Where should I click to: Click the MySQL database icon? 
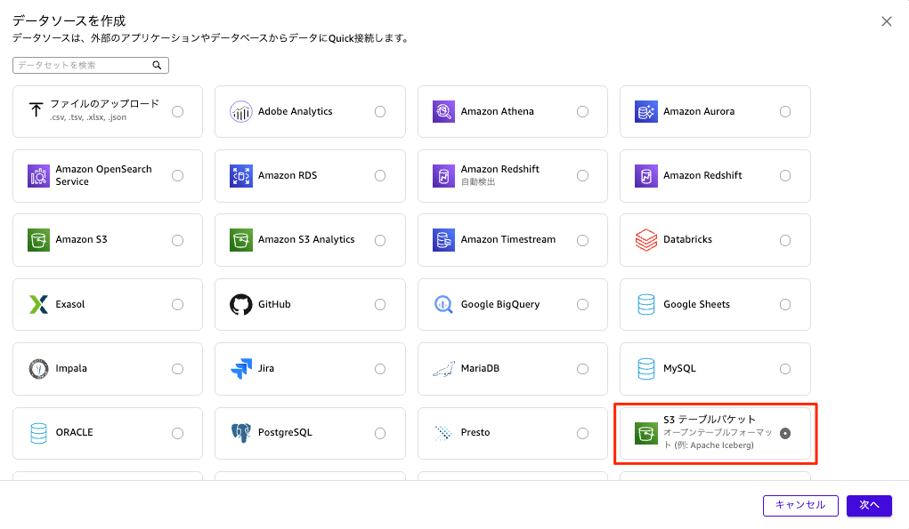pos(645,369)
